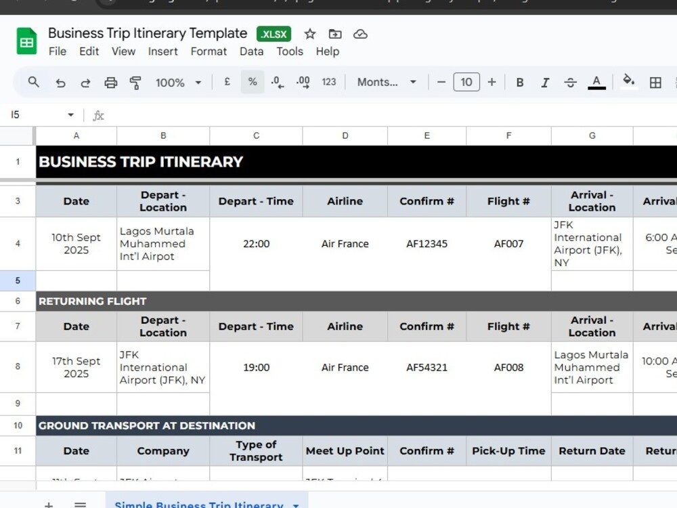677x508 pixels.
Task: Toggle strikethrough formatting
Action: (570, 83)
